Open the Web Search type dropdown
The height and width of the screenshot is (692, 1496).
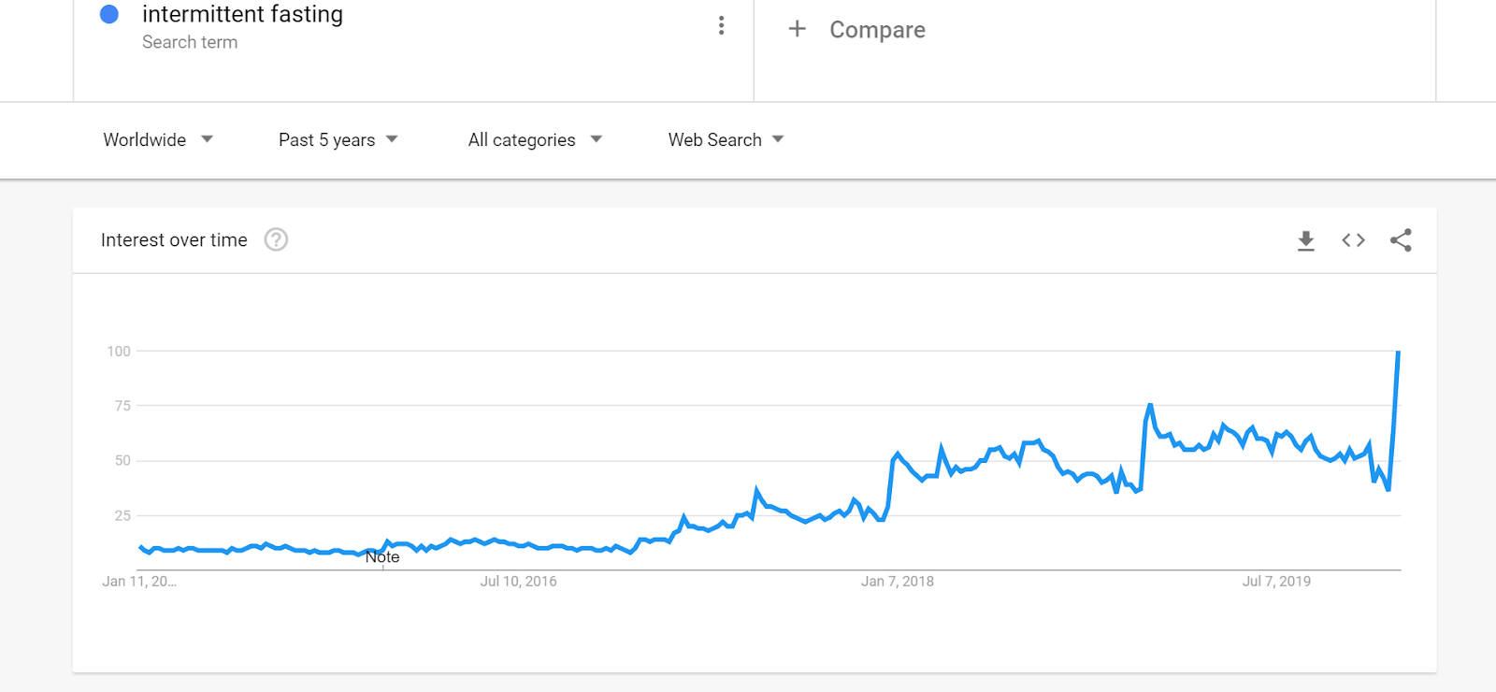(x=726, y=140)
